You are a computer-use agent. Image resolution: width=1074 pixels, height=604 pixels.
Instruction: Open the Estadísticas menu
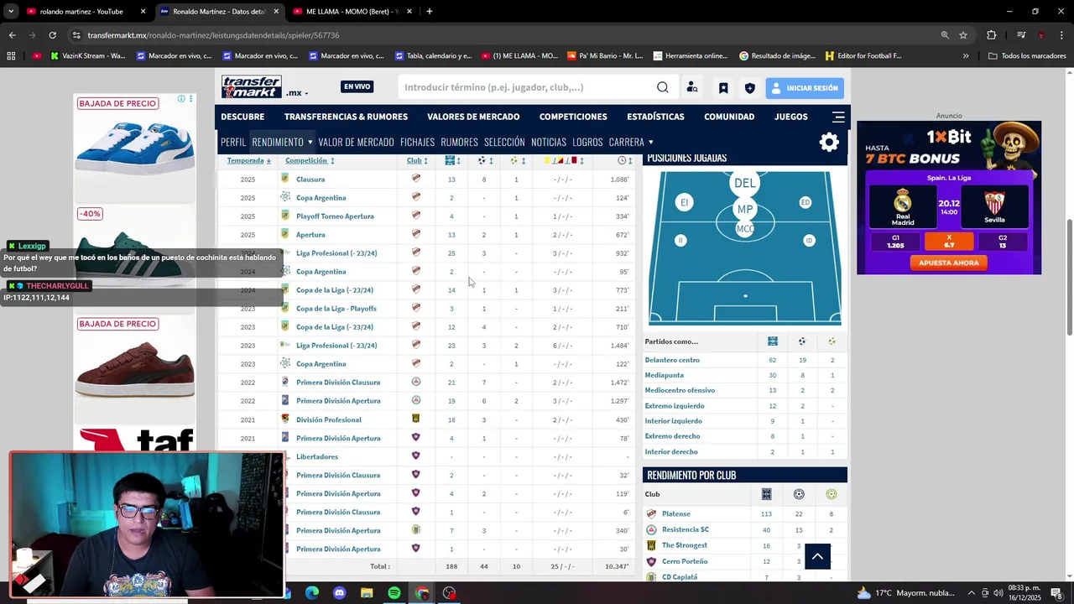pyautogui.click(x=655, y=117)
